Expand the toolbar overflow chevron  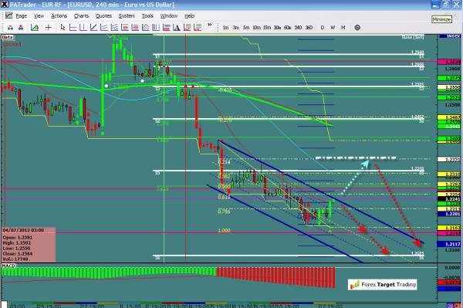point(210,25)
